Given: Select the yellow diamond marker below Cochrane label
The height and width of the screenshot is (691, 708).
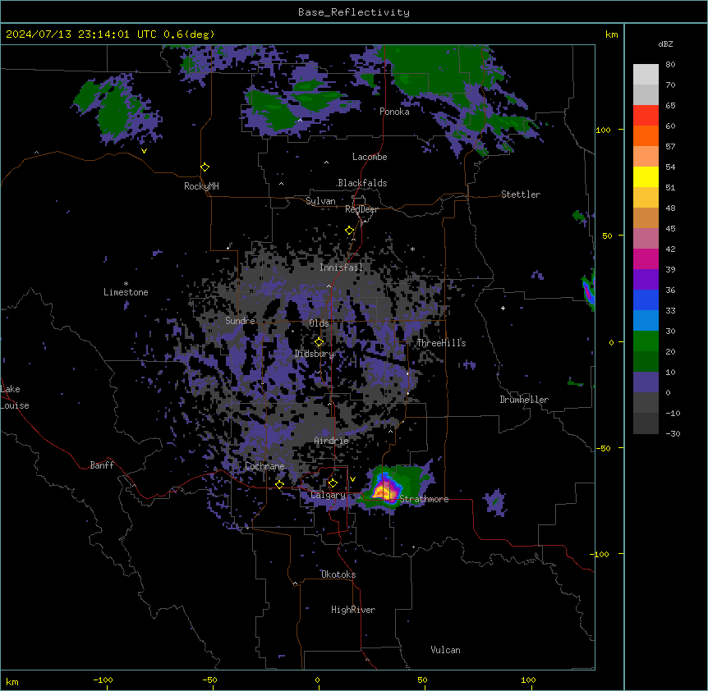Looking at the screenshot, I should [279, 484].
